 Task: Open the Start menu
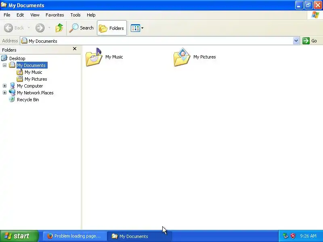[19, 236]
